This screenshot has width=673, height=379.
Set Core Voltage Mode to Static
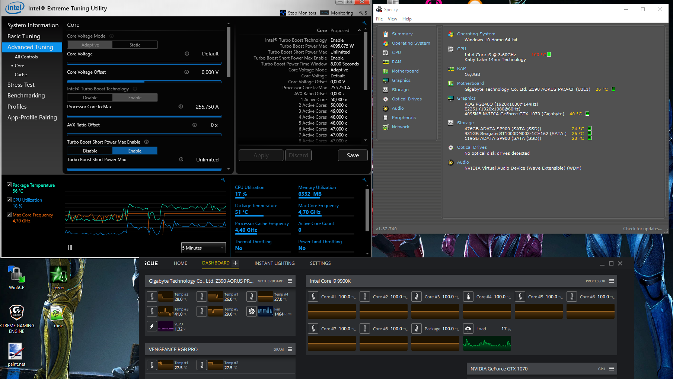[135, 45]
